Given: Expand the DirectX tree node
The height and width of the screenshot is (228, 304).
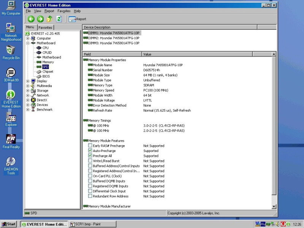Looking at the screenshot, I should coord(28,100).
